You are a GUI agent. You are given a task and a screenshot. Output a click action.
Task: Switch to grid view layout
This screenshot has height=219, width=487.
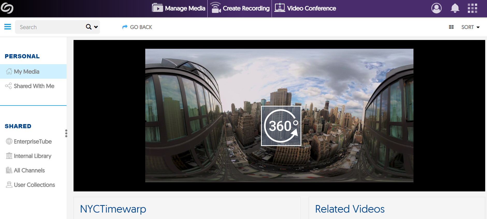[x=451, y=27]
